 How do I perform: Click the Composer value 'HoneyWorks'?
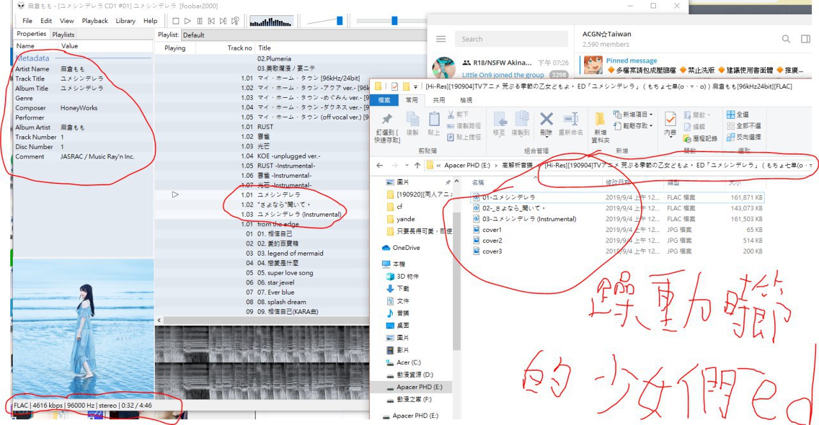point(79,107)
